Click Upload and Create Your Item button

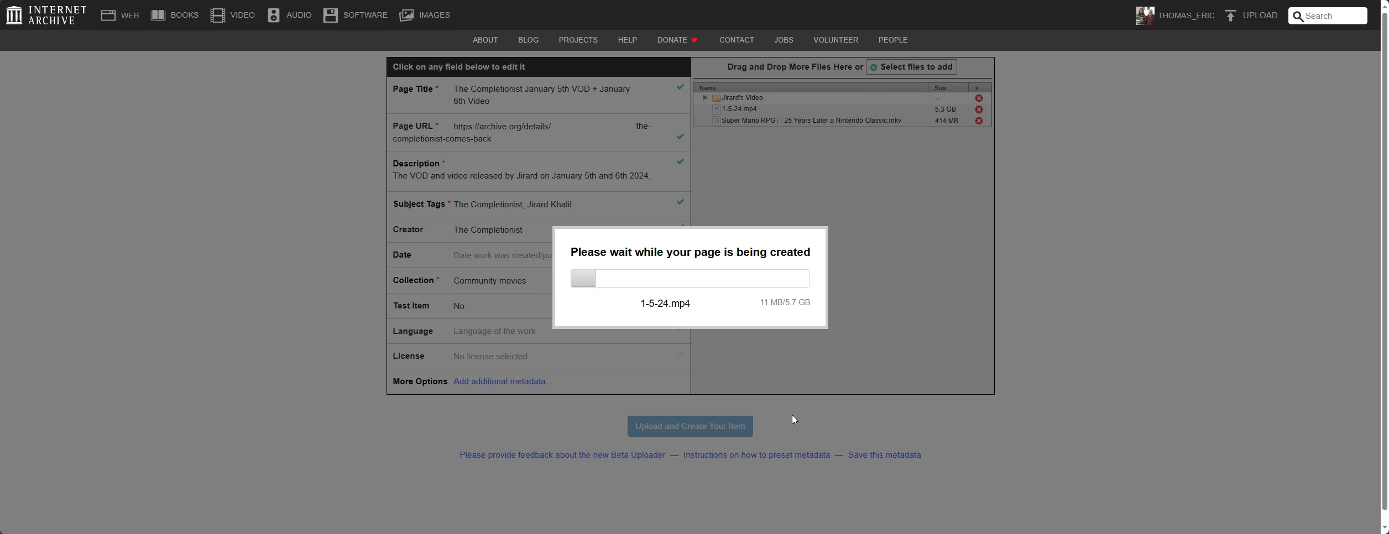[690, 426]
